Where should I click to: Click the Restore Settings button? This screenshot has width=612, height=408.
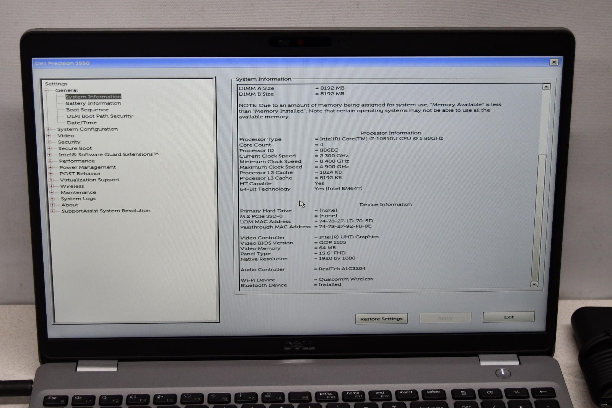(x=381, y=319)
